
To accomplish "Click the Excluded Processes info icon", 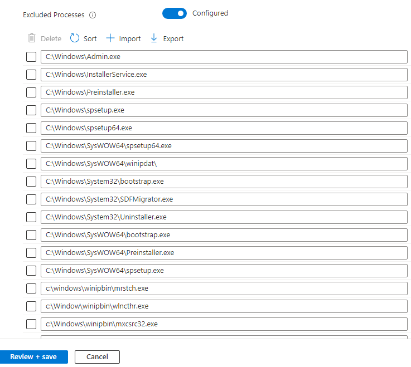I will coord(93,15).
